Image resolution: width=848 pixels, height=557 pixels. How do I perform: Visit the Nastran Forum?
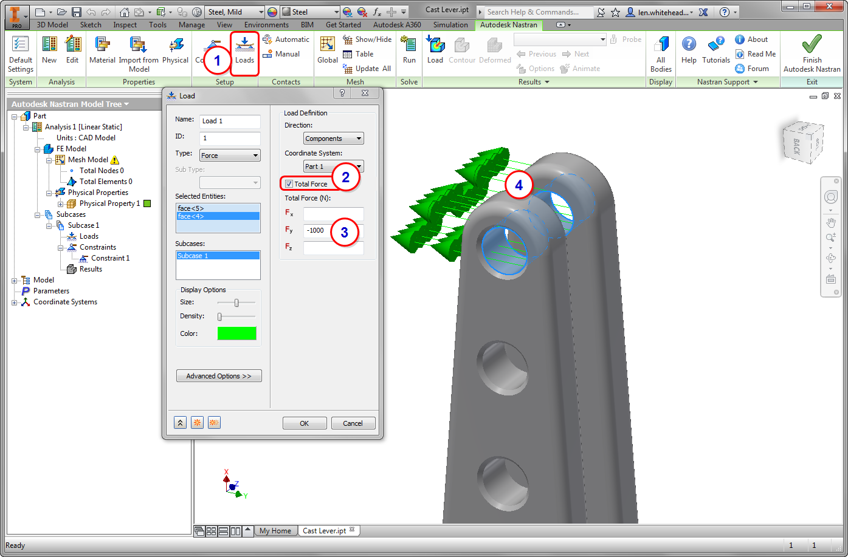pyautogui.click(x=752, y=69)
